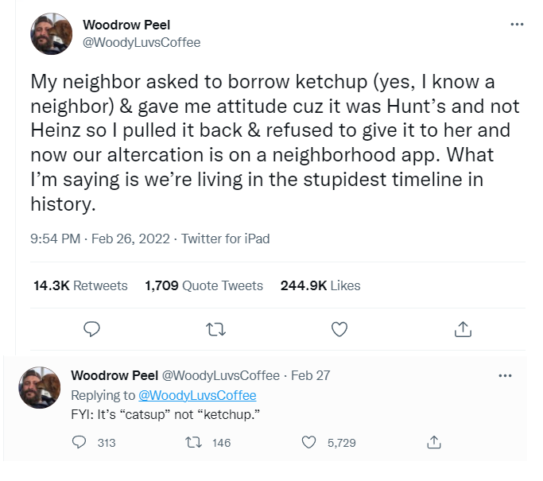Open the reply's Woodrow Peel avatar
This screenshot has width=543, height=481.
coord(39,388)
